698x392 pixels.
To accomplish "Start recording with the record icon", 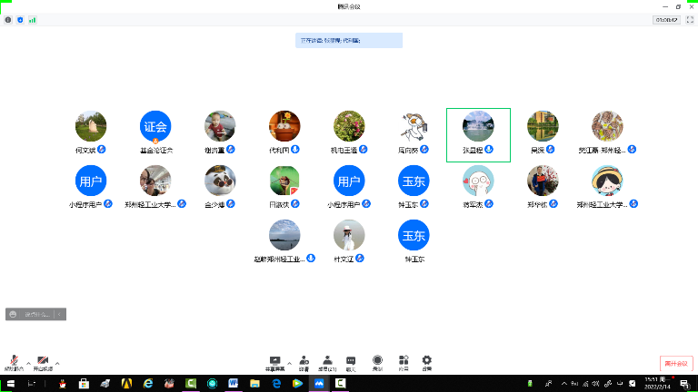I will pos(377,361).
